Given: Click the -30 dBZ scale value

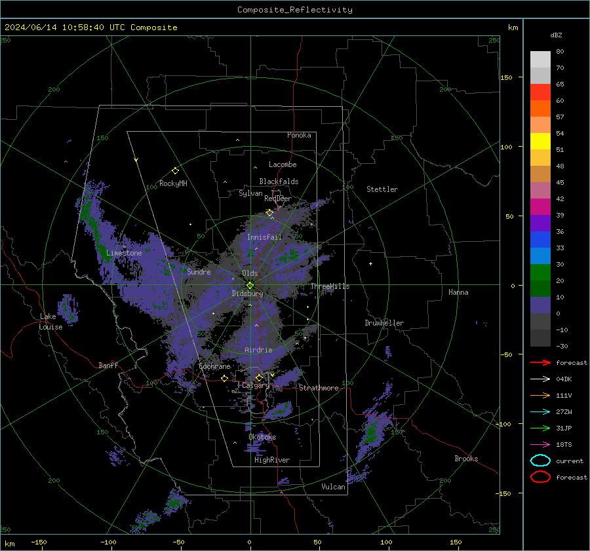Looking at the screenshot, I should point(562,346).
